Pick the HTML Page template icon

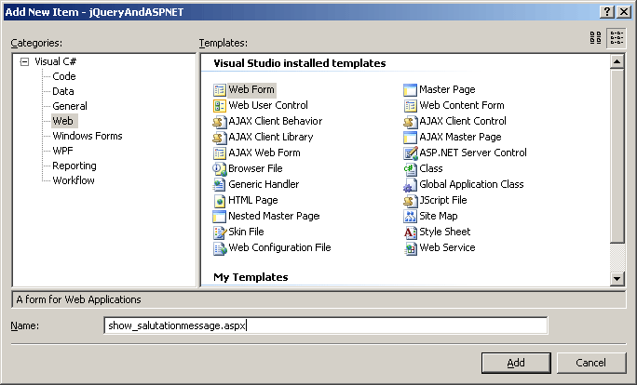220,201
